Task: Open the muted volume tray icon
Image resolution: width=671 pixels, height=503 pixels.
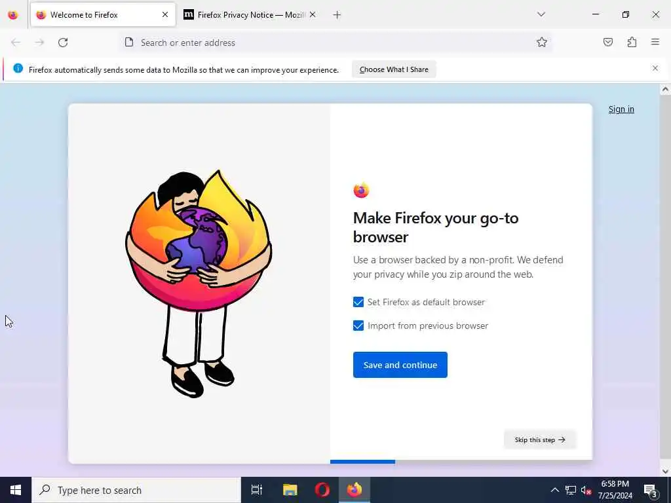Action: (586, 490)
